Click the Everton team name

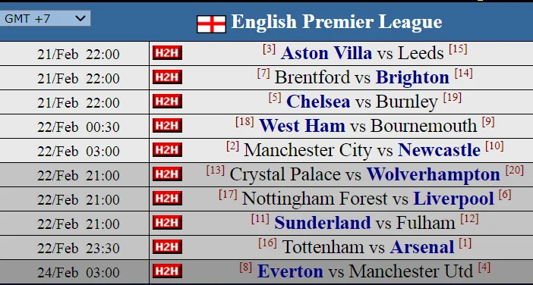pyautogui.click(x=290, y=271)
